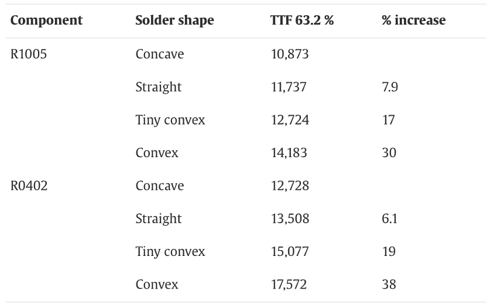487x305 pixels.
Task: Click the Solder shape column header
Action: 174,20
